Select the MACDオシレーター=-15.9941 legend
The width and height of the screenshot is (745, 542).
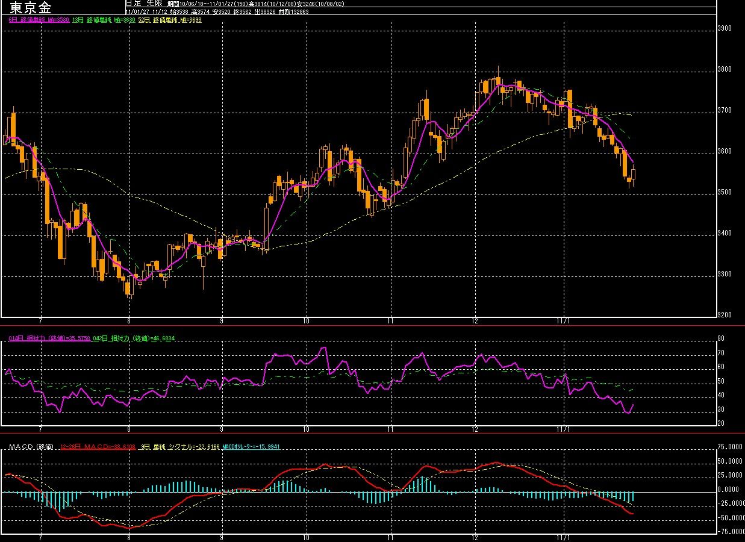click(252, 447)
